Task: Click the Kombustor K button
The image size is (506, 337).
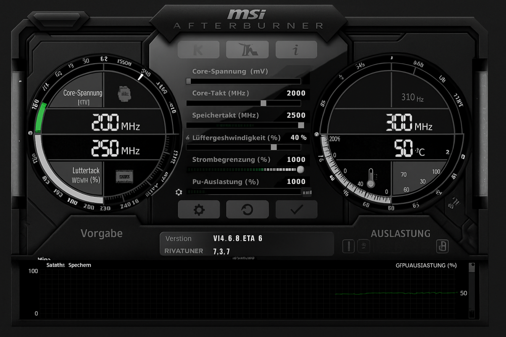Action: tap(198, 49)
